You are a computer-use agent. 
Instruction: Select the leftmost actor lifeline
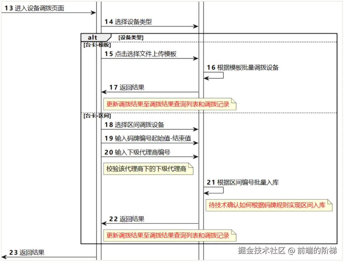pos(96,127)
